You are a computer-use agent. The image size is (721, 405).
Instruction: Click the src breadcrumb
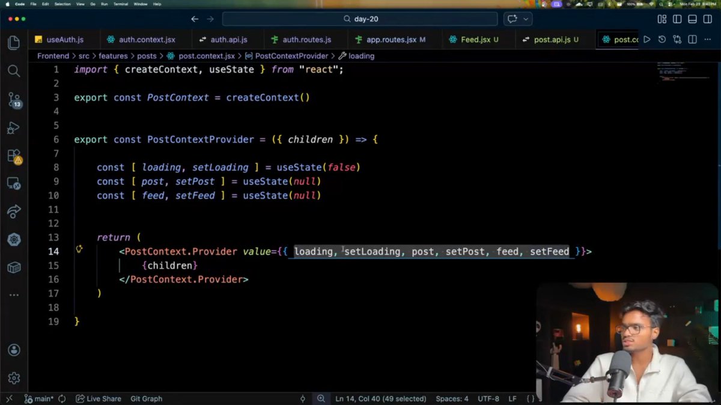pyautogui.click(x=84, y=56)
